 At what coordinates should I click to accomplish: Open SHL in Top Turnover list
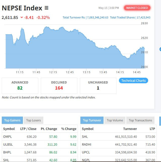coord(85,137)
